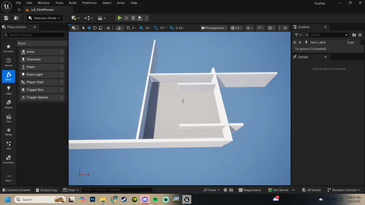Select the VFX category in Place Actors
The image size is (365, 205).
pos(9,145)
